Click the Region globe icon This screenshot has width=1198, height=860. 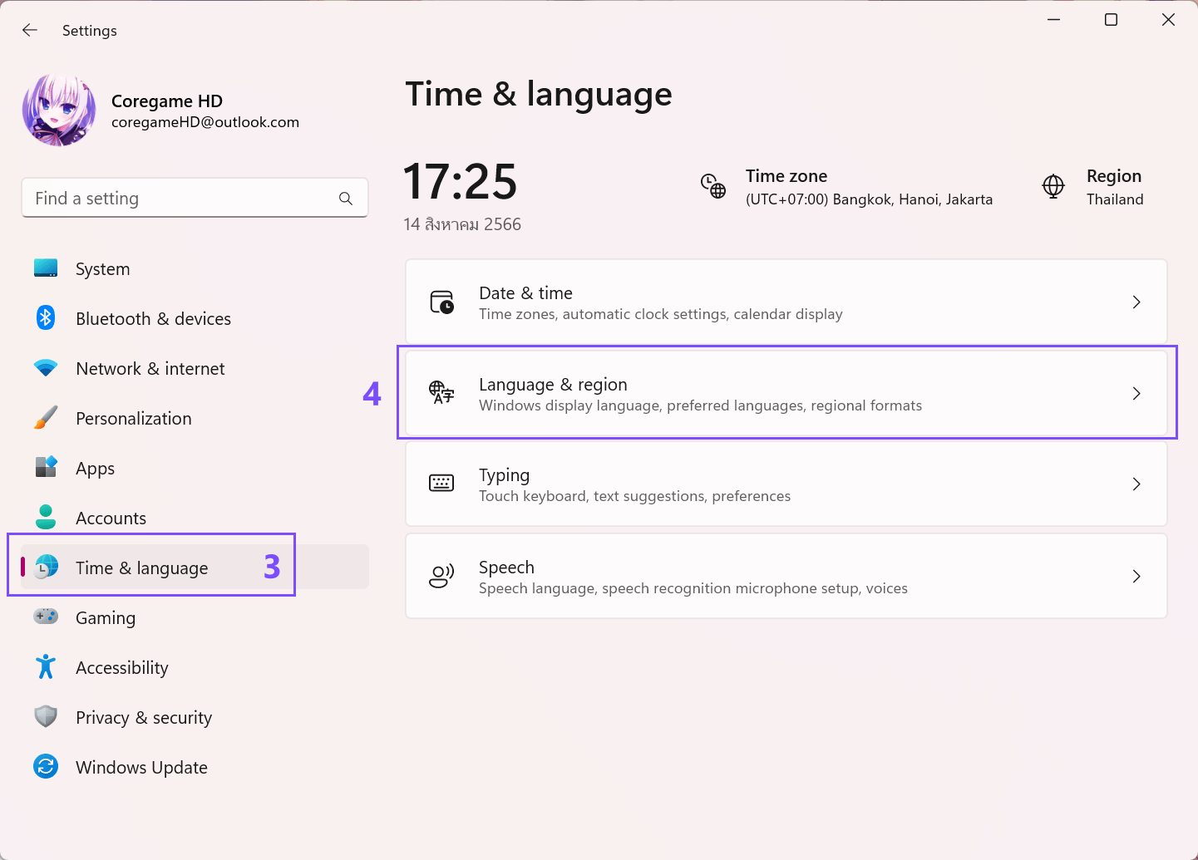pyautogui.click(x=1053, y=187)
